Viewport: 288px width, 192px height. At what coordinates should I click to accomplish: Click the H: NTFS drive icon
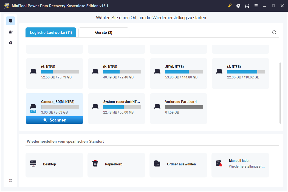tap(95, 72)
